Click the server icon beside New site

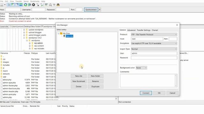point(64,36)
